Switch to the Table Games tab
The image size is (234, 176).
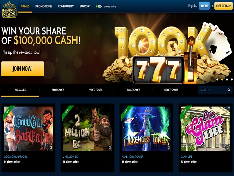(134, 90)
